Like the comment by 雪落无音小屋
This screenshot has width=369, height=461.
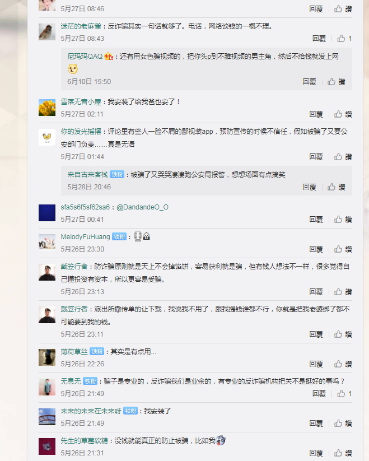pyautogui.click(x=343, y=114)
